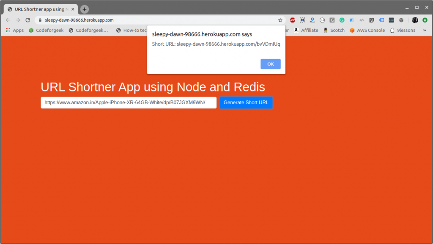The height and width of the screenshot is (244, 433).
Task: Show more bookmarks with the chevron
Action: 425,30
